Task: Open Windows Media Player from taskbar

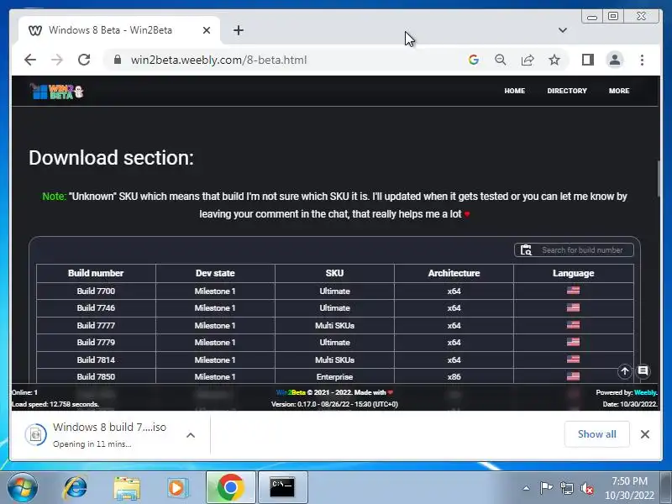Action: 177,487
